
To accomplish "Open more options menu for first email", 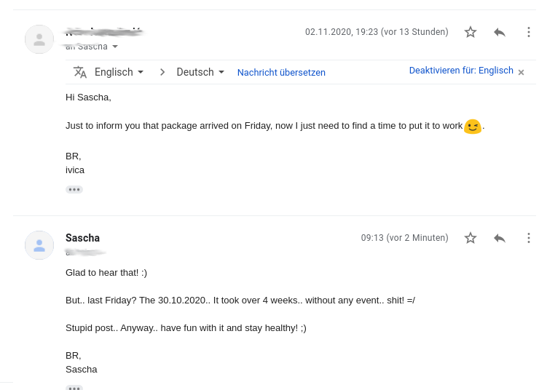I will pos(529,32).
